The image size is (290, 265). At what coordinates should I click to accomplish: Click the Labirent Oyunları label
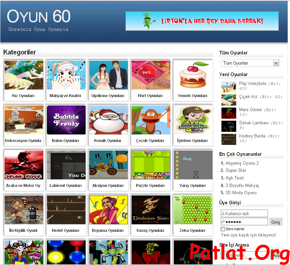click(66, 186)
